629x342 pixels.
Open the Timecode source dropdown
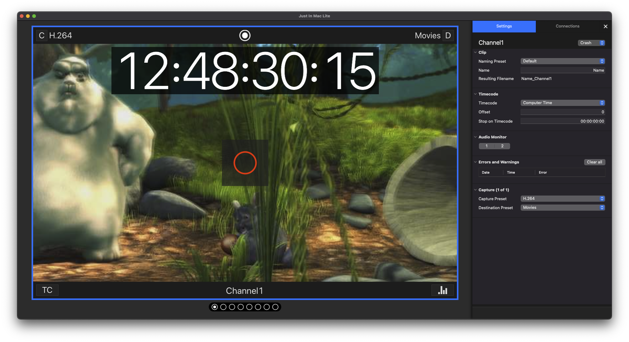pyautogui.click(x=563, y=103)
